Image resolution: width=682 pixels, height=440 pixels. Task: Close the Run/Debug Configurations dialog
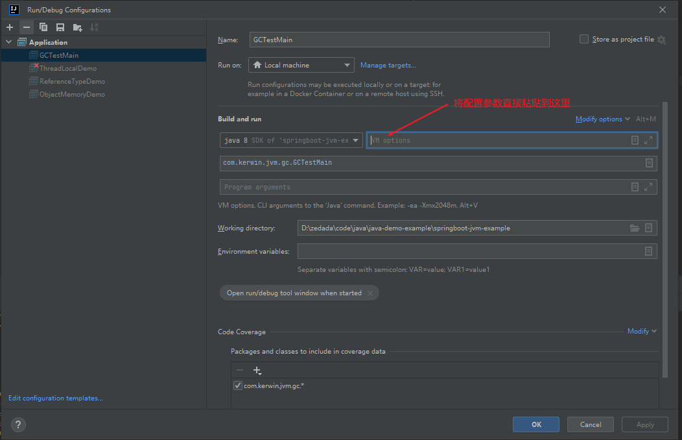pyautogui.click(x=663, y=10)
